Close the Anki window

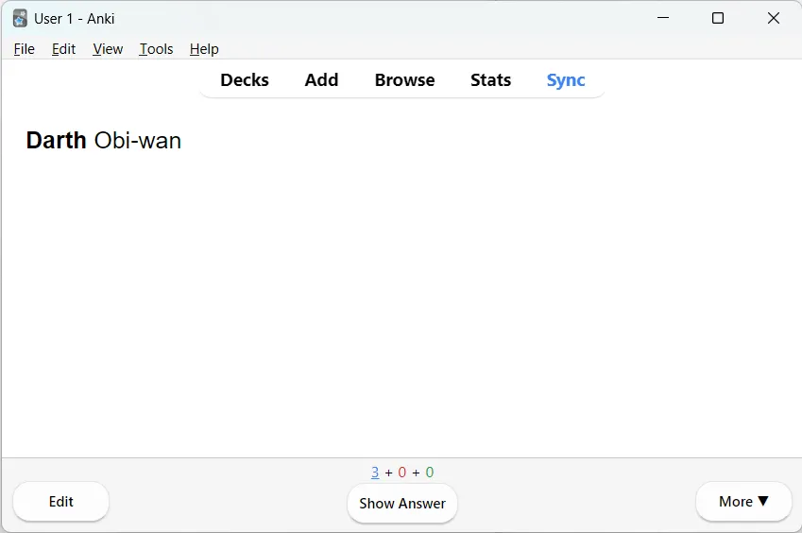point(774,18)
